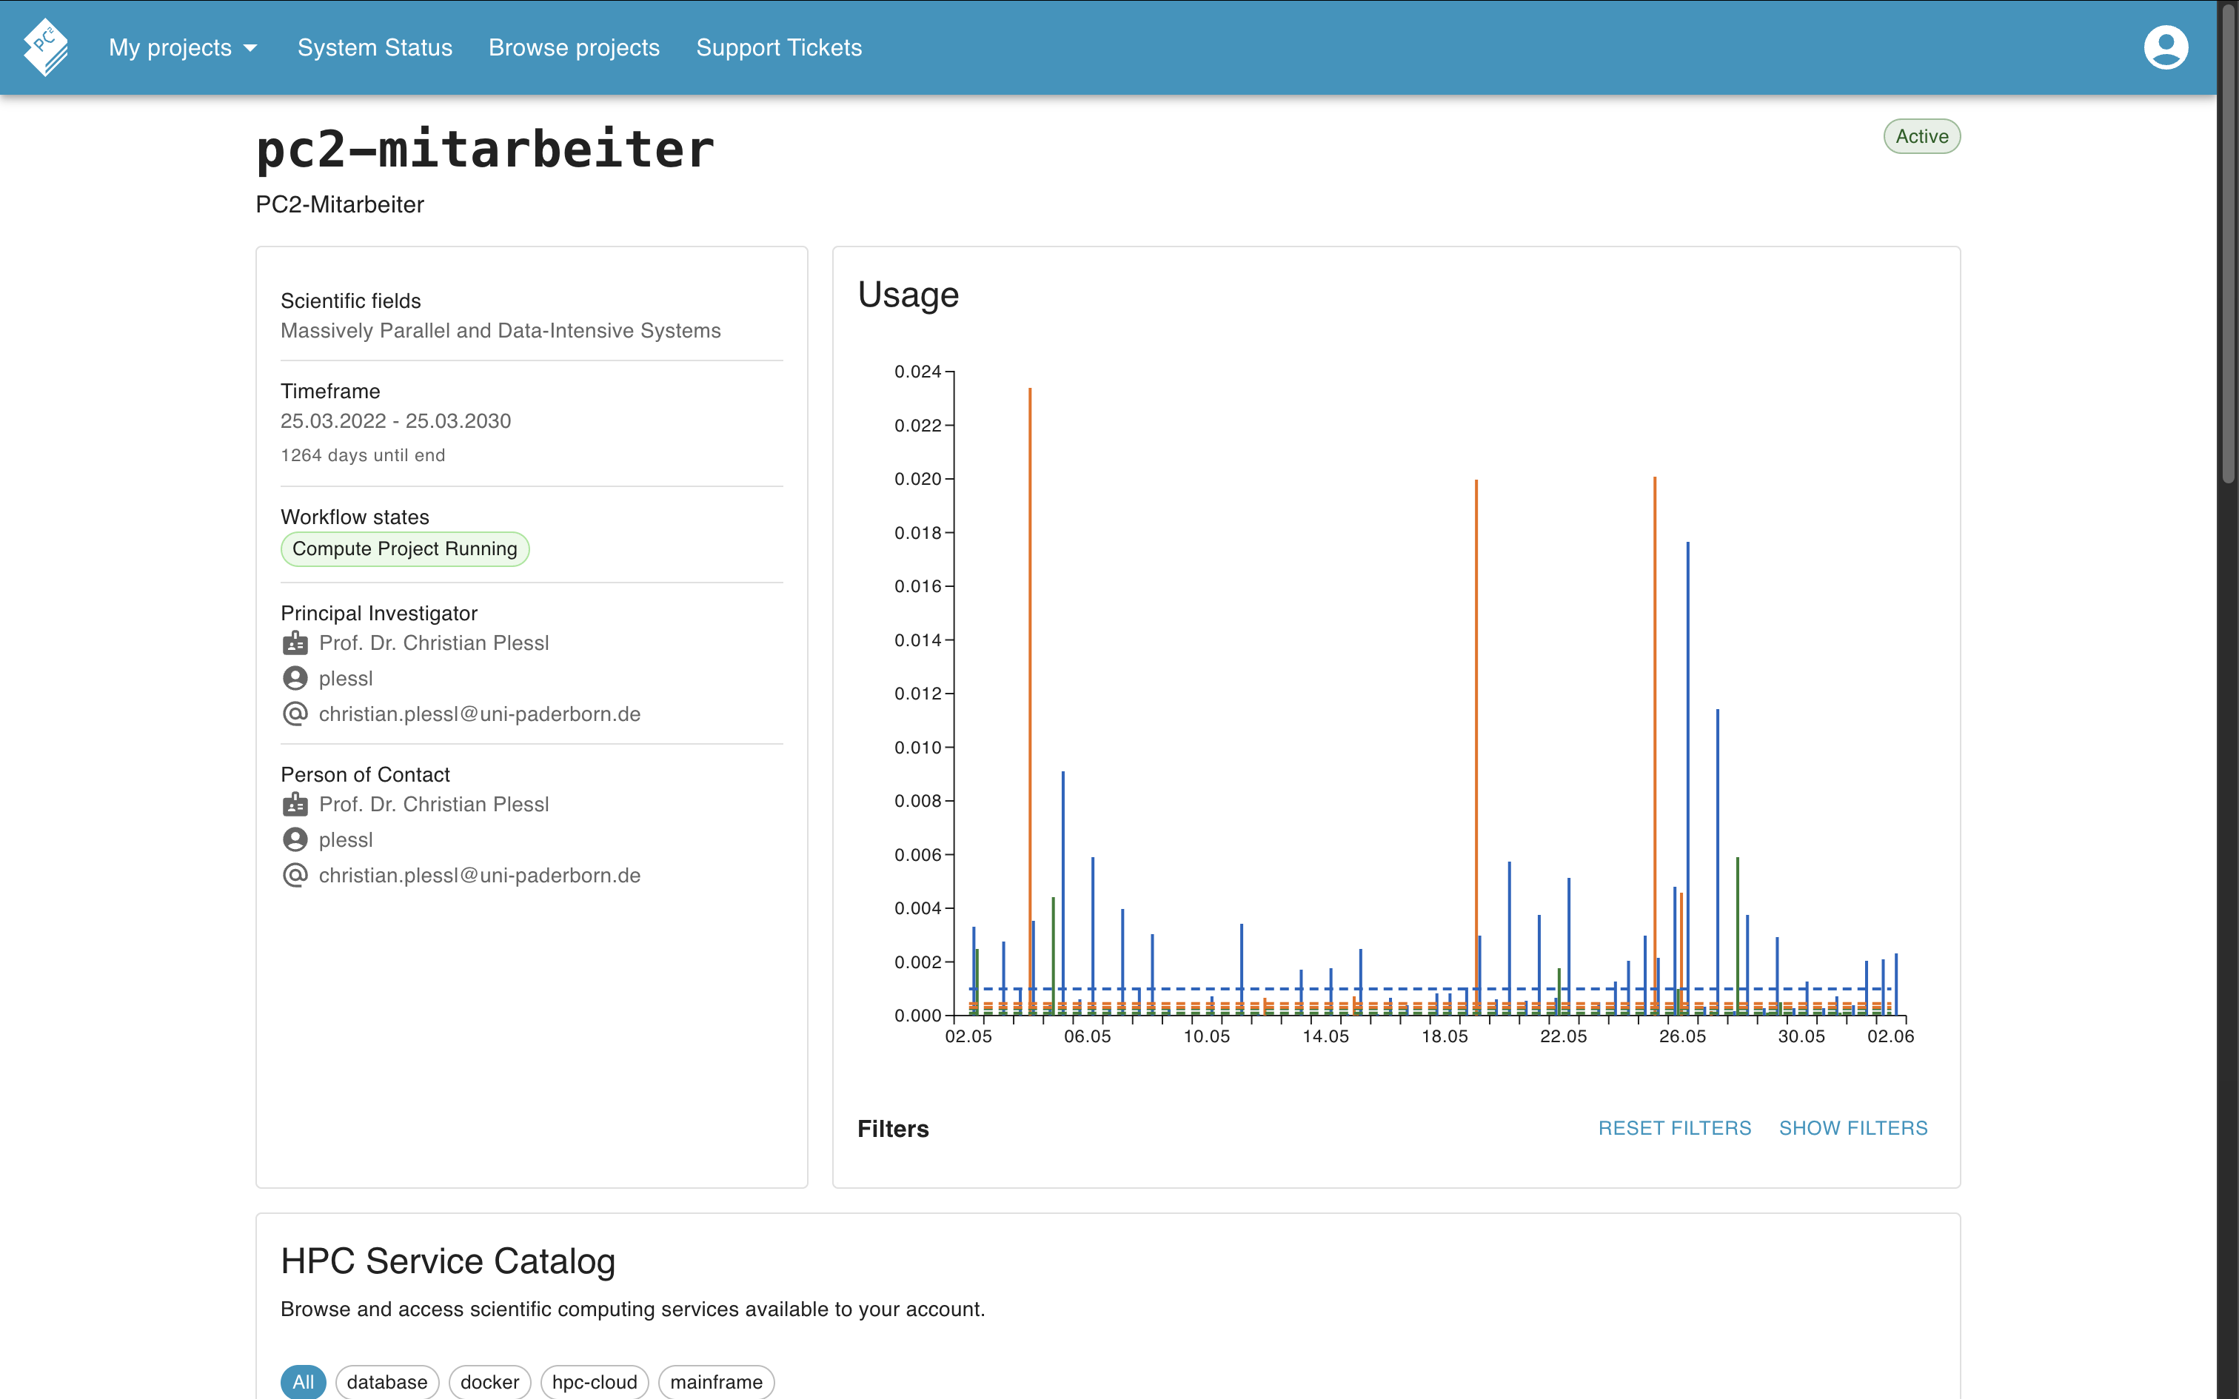The image size is (2239, 1399).
Task: Select the docker filter chip
Action: point(489,1381)
